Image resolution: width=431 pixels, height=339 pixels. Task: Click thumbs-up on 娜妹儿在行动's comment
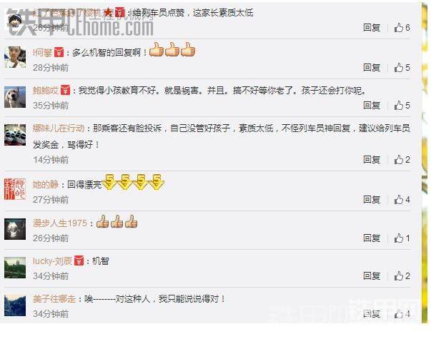pyautogui.click(x=402, y=159)
